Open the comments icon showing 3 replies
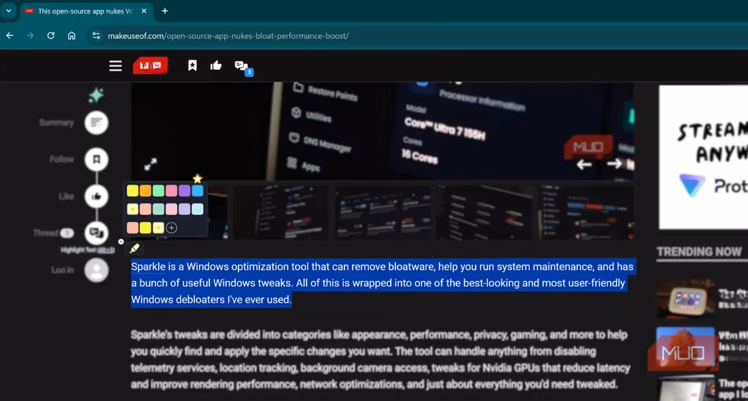Viewport: 748px width, 401px height. pyautogui.click(x=241, y=65)
